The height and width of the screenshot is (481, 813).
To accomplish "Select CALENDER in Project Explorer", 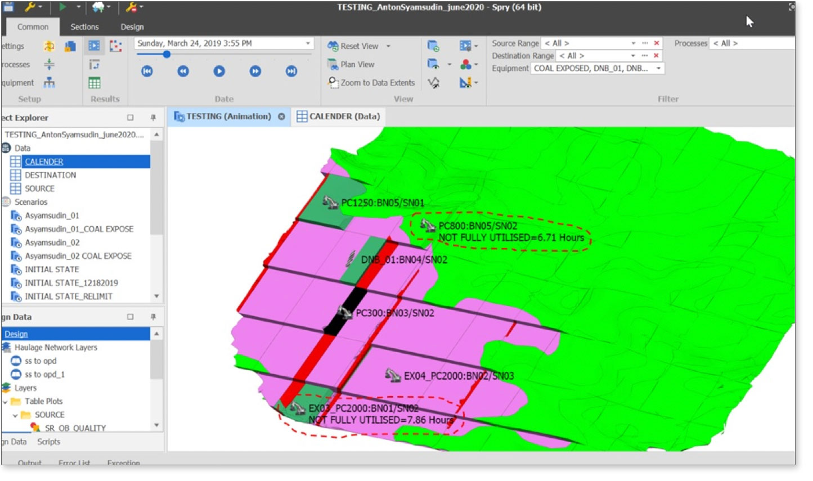I will click(44, 161).
